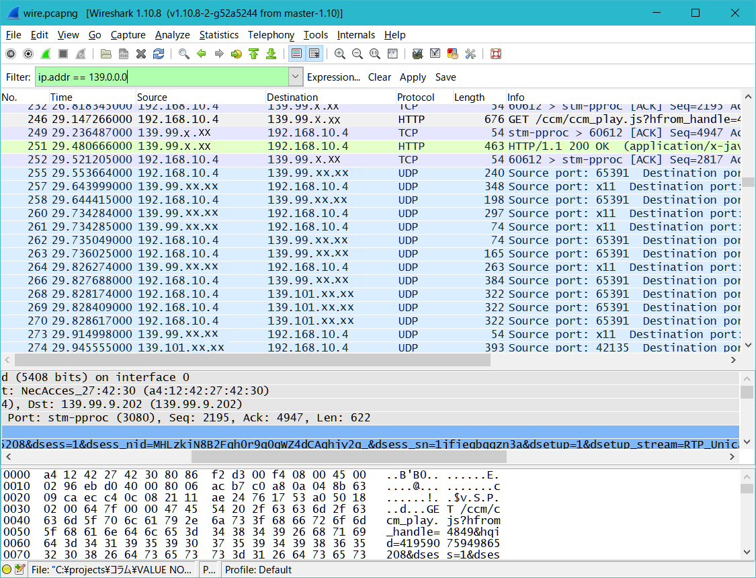Image resolution: width=756 pixels, height=578 pixels.
Task: Clear the display filter
Action: coord(380,77)
